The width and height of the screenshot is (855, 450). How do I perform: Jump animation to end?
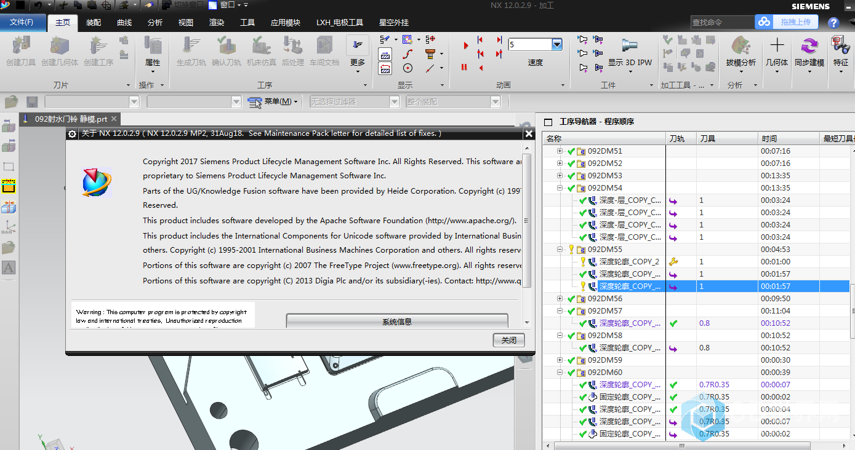pyautogui.click(x=499, y=39)
